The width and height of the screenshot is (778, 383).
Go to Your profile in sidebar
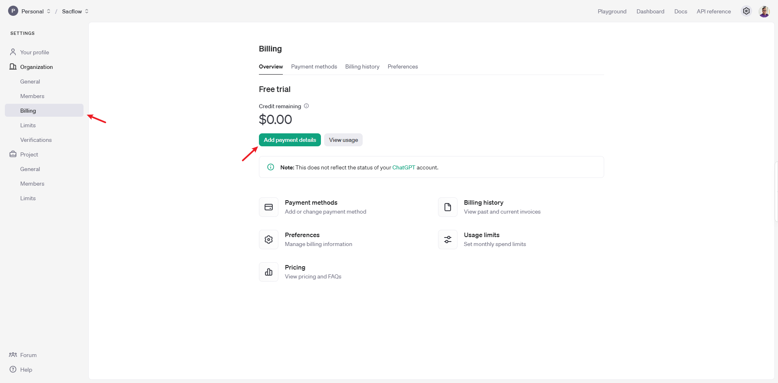tap(34, 52)
